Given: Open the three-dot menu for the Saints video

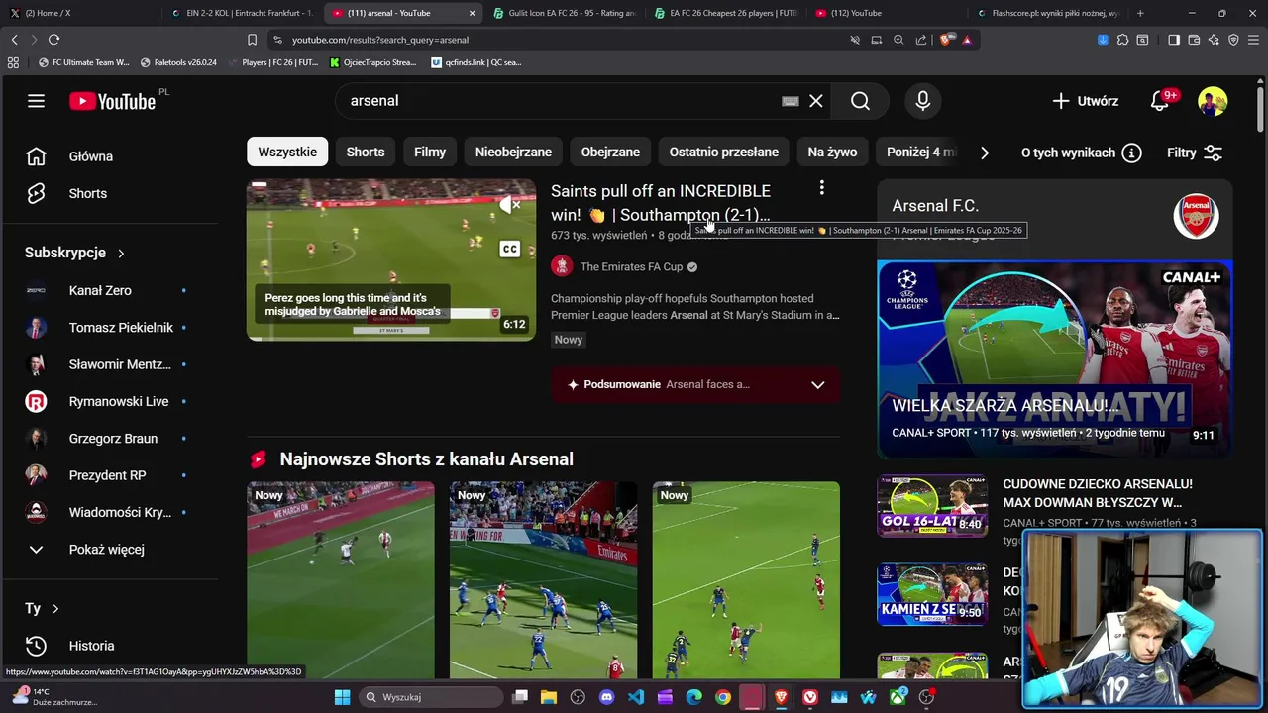Looking at the screenshot, I should coord(821,188).
